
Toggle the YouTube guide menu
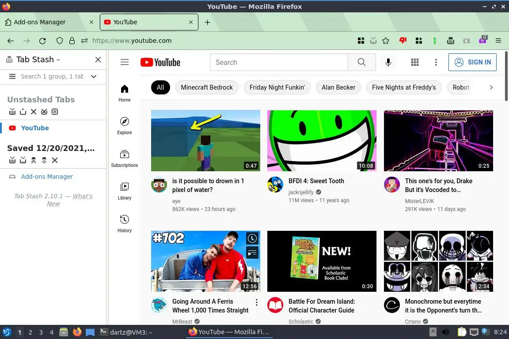point(125,62)
